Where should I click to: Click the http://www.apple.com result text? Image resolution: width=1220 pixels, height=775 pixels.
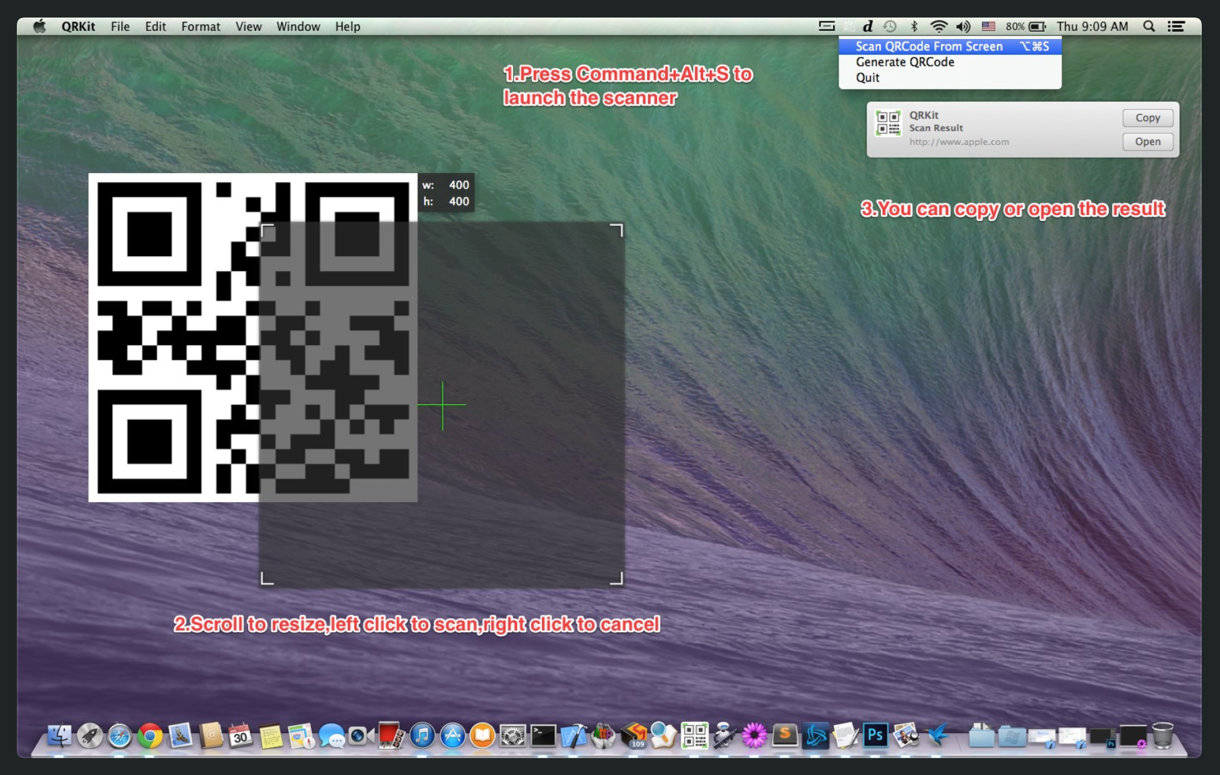click(958, 142)
